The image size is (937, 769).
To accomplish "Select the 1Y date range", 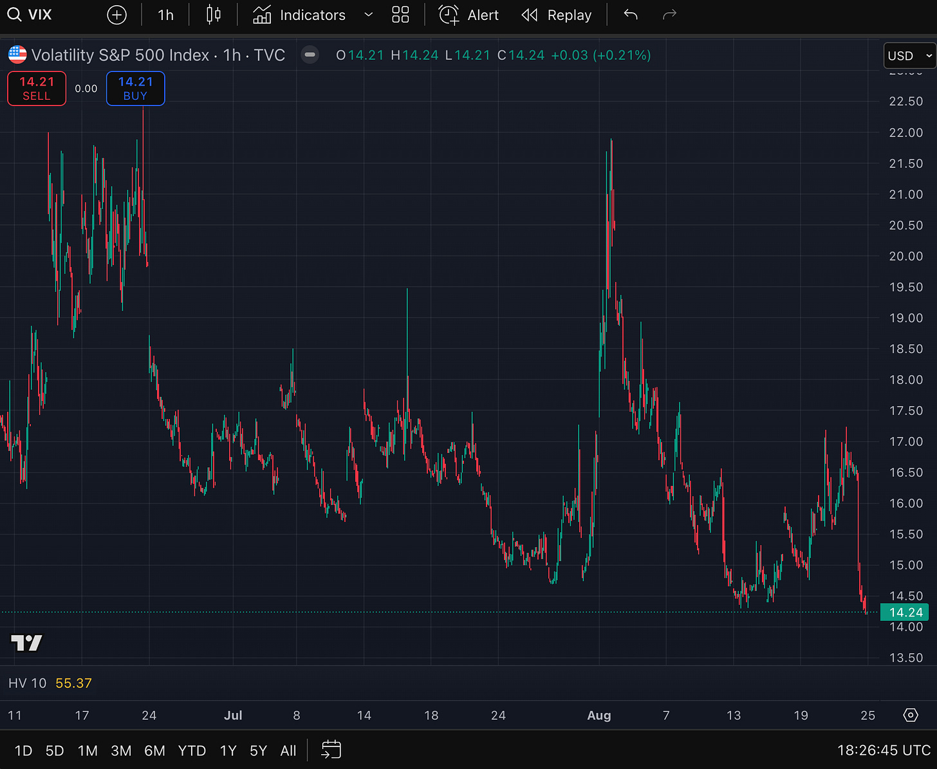I will [x=228, y=750].
